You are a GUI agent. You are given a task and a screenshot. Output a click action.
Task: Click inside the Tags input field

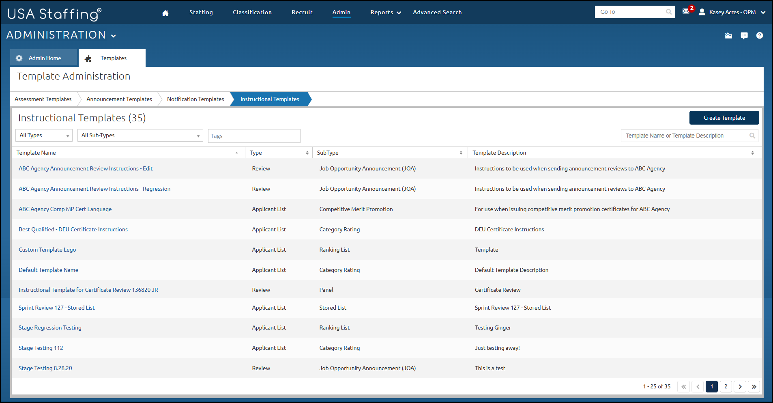[x=254, y=136]
